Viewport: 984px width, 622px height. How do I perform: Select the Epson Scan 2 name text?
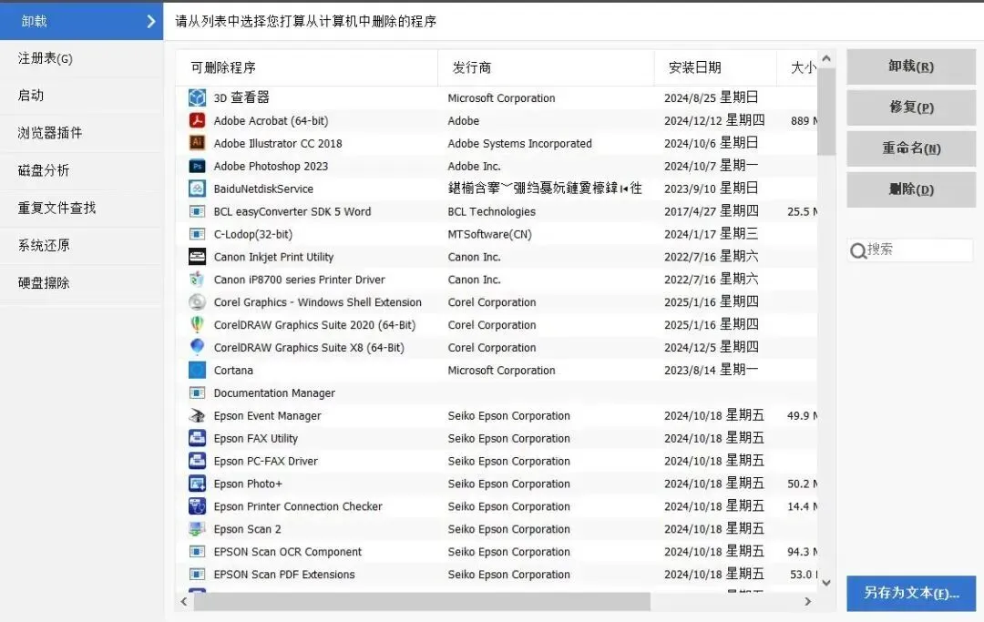pos(247,529)
